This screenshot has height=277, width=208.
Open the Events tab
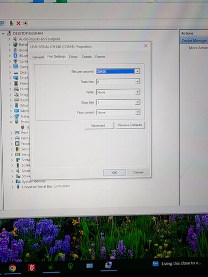(100, 57)
